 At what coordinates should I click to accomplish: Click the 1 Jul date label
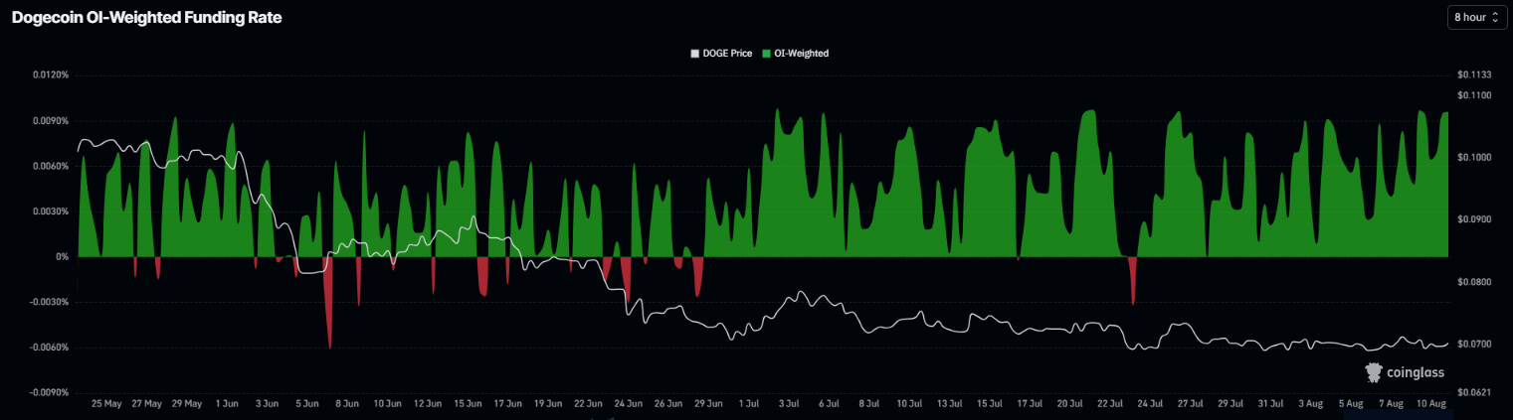tap(749, 404)
